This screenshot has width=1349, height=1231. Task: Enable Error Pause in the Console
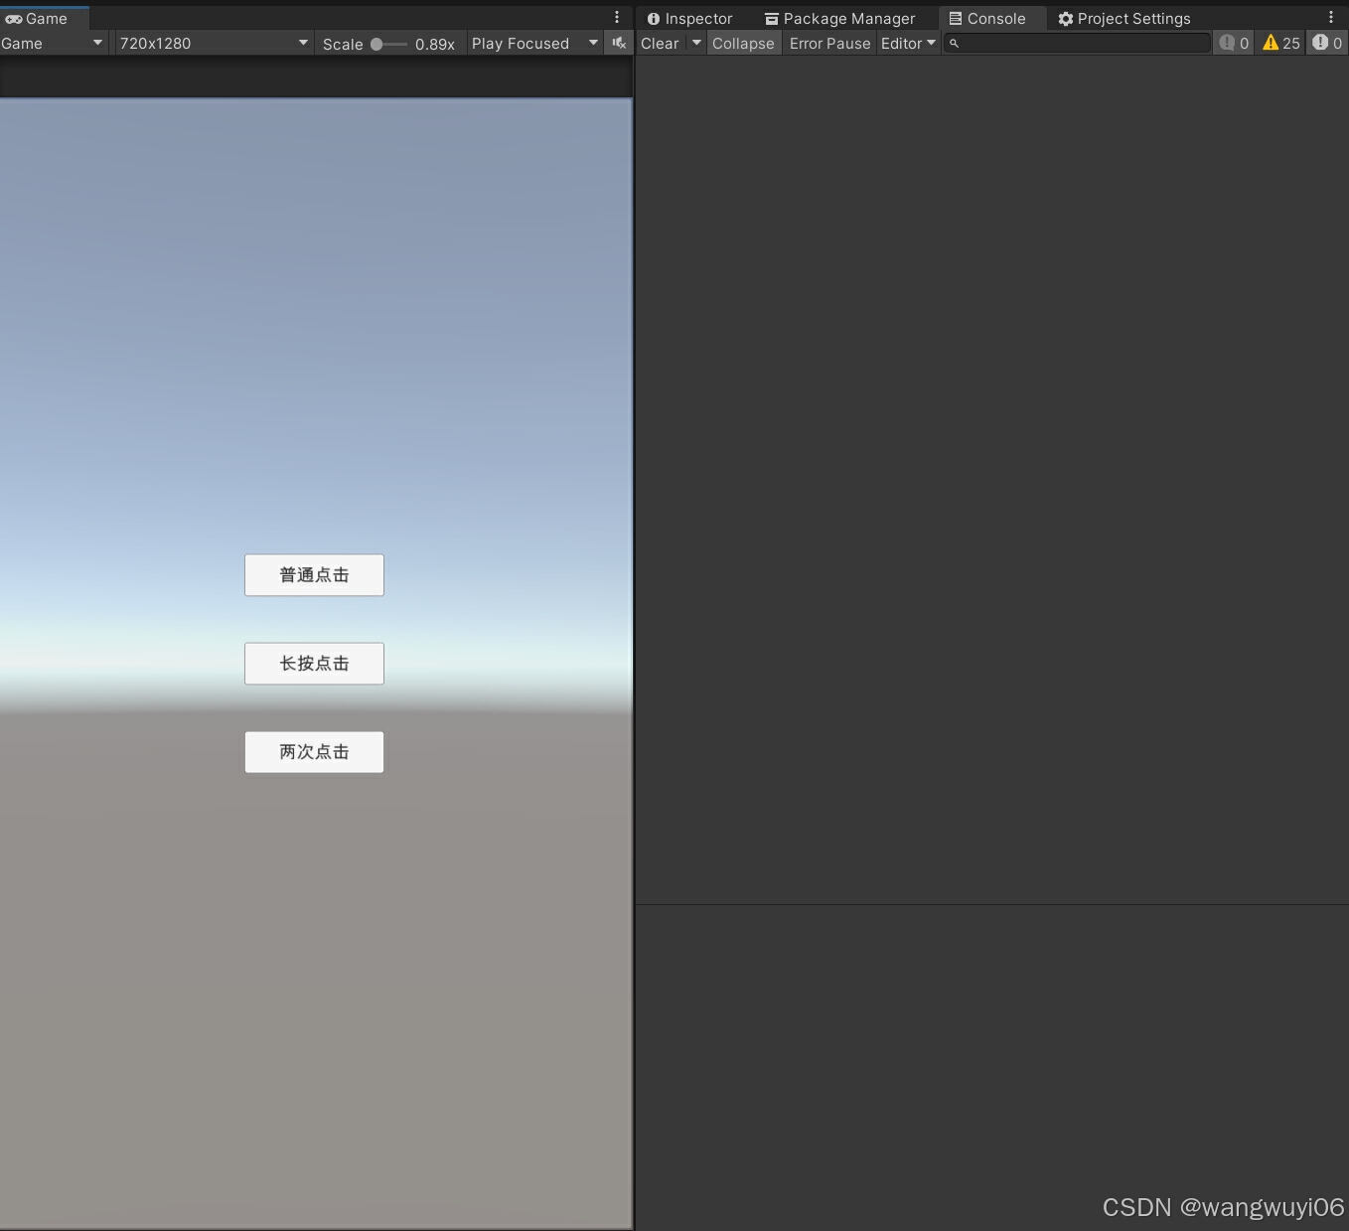[829, 43]
